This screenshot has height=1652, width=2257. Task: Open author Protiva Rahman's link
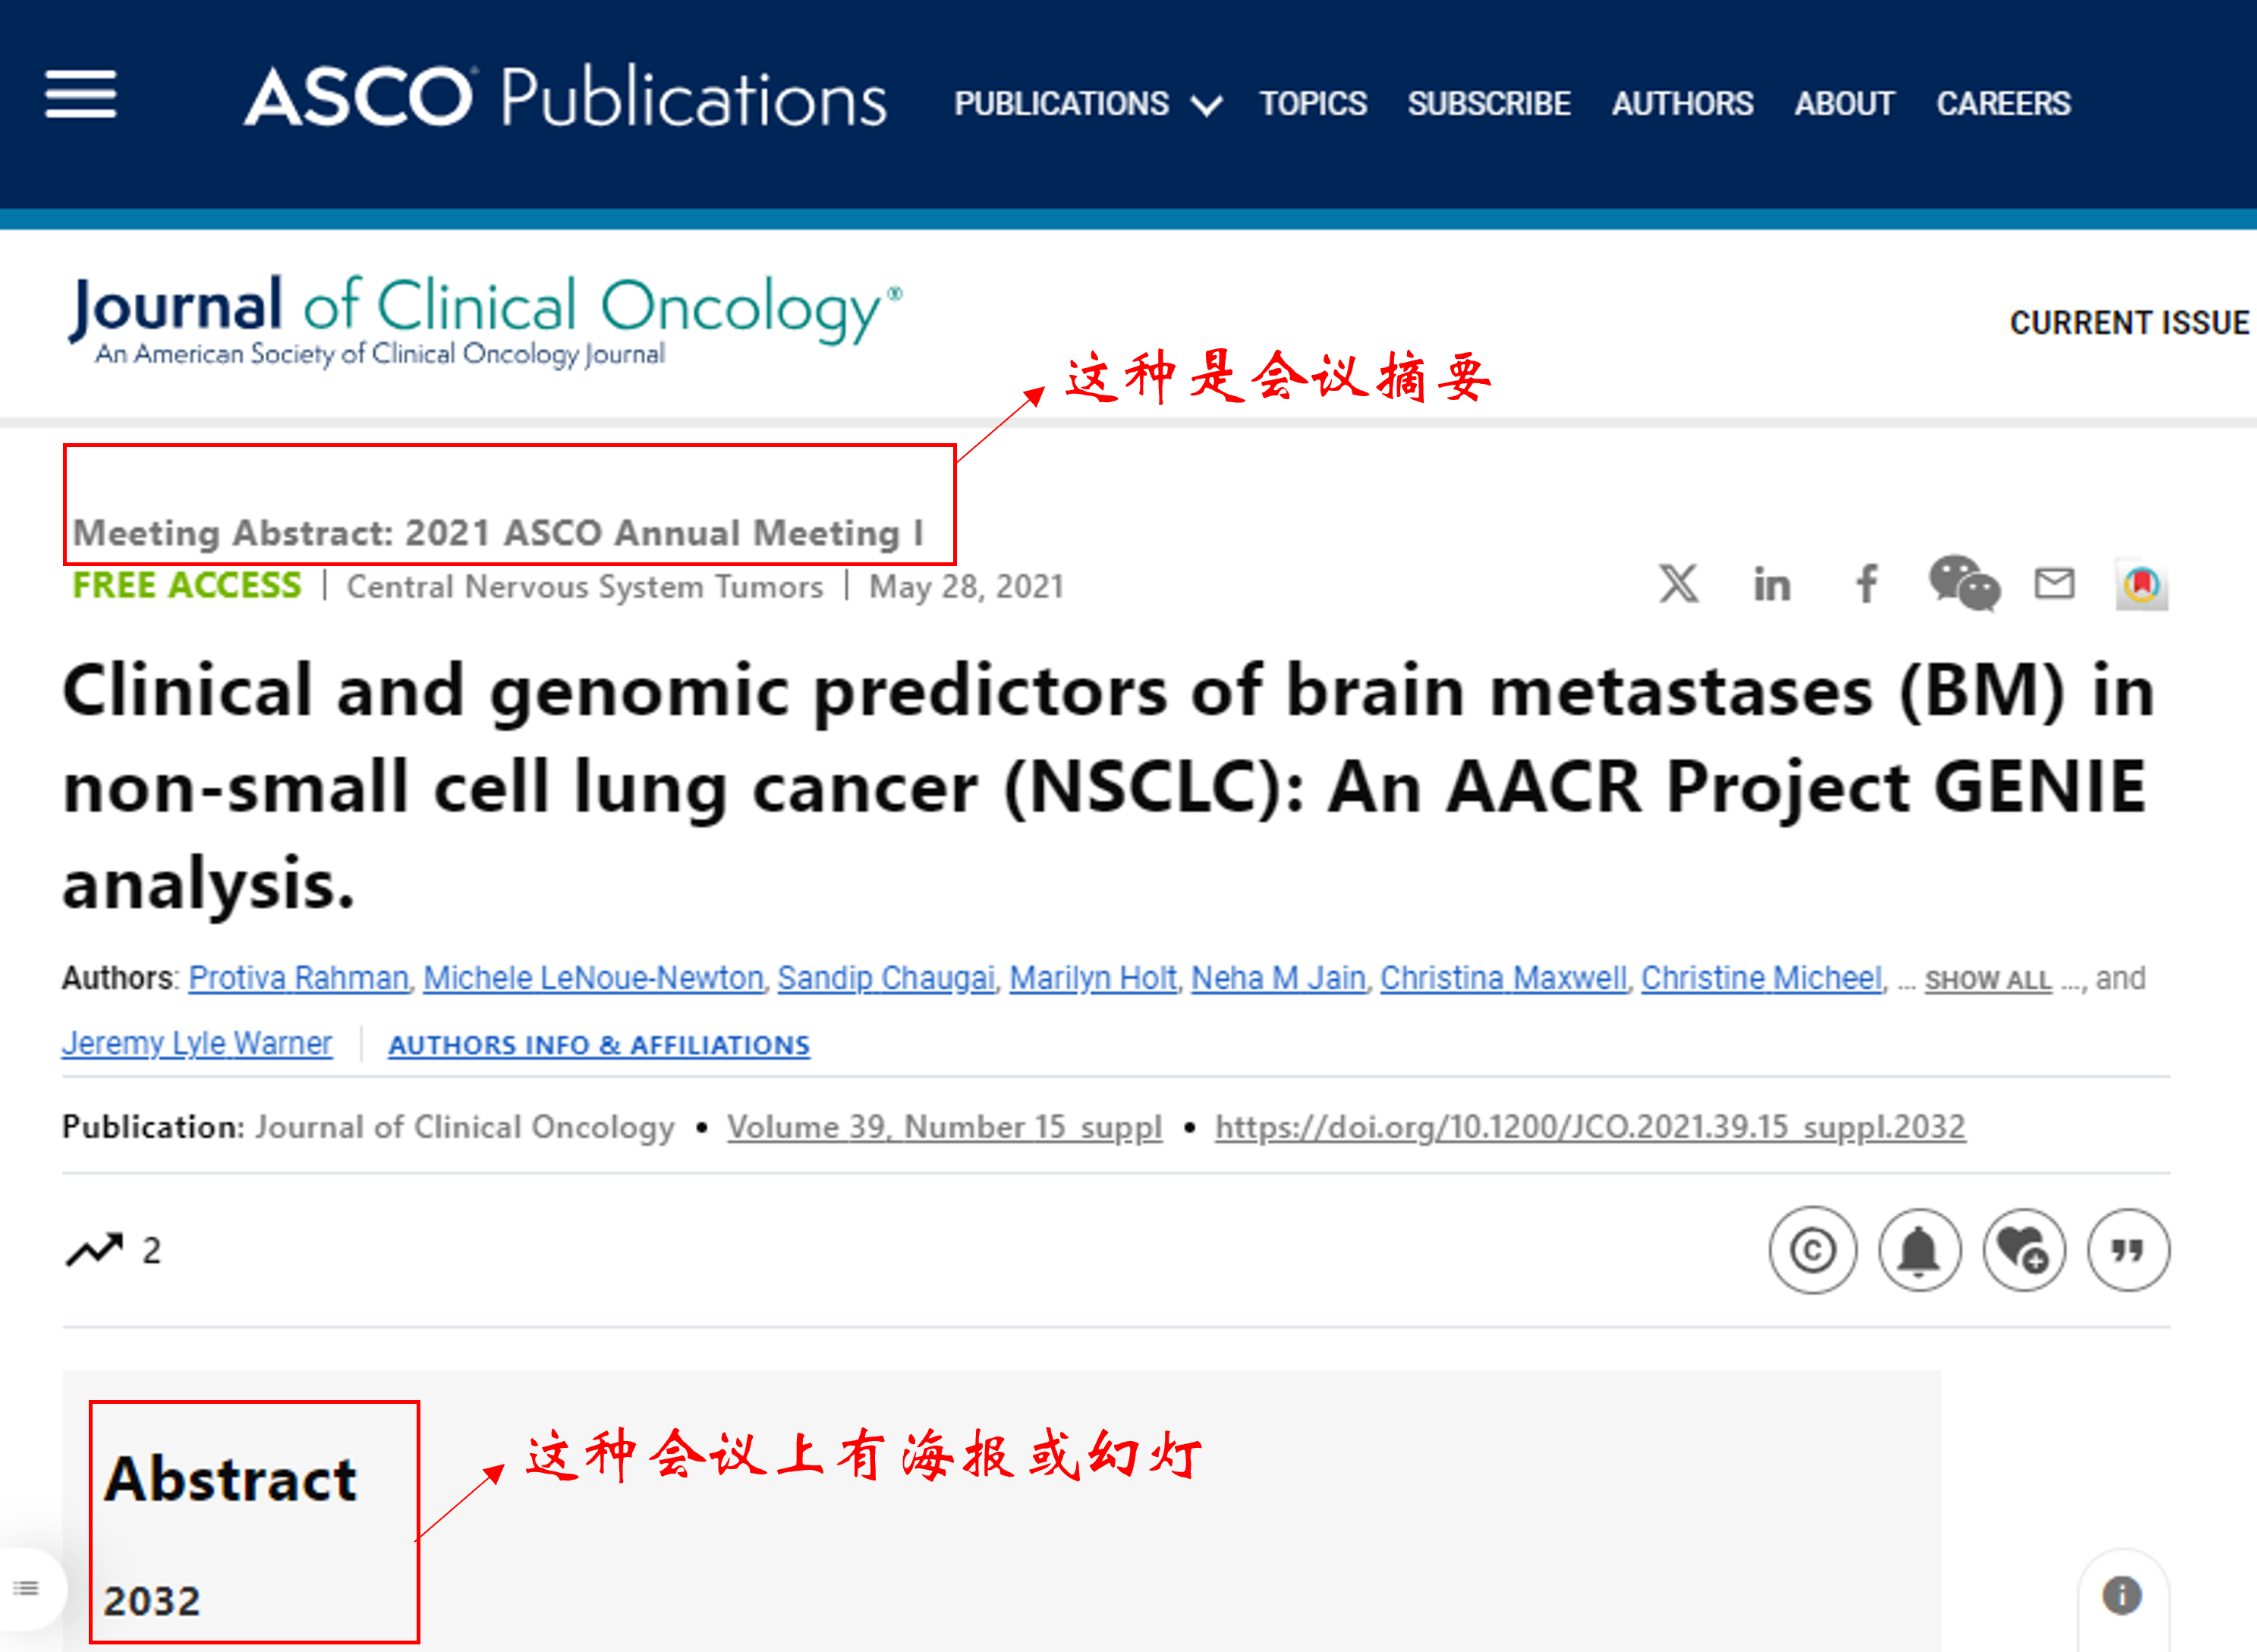click(298, 978)
